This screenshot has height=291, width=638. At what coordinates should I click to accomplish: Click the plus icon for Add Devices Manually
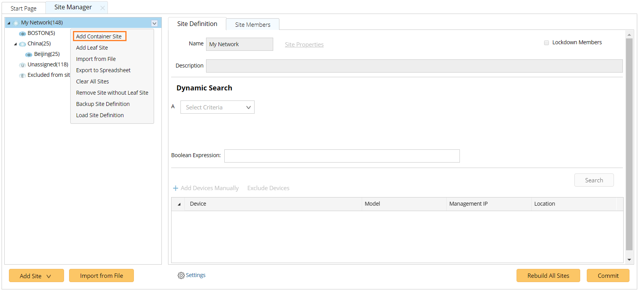click(175, 188)
